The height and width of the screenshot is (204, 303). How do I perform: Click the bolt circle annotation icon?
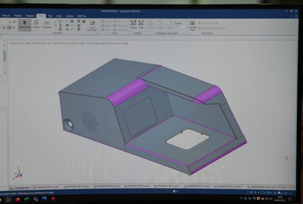67,29
